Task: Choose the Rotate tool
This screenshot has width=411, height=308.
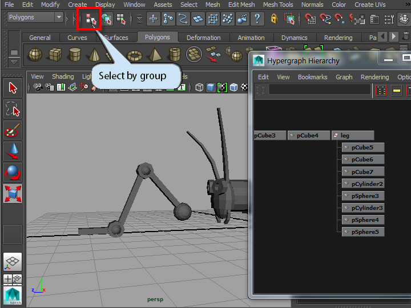Action: point(13,173)
